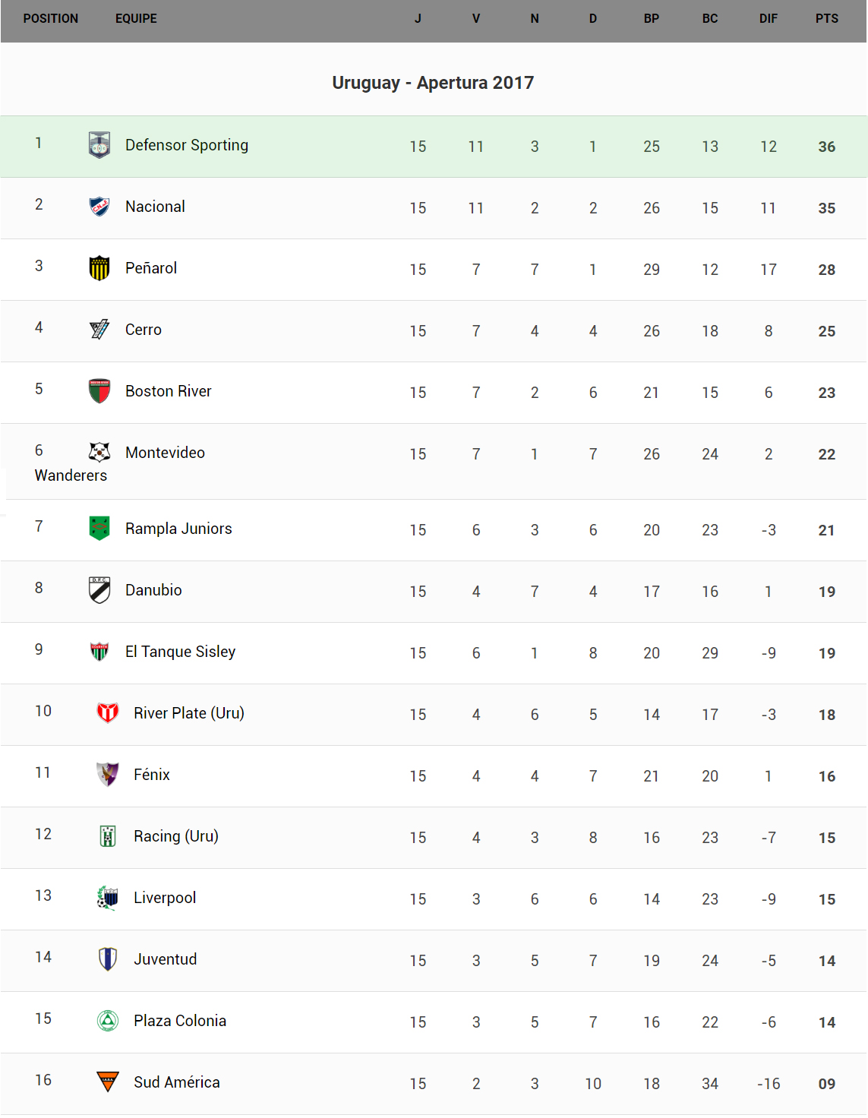Click the Rampla Juniors green crest
The height and width of the screenshot is (1118, 868).
99,528
